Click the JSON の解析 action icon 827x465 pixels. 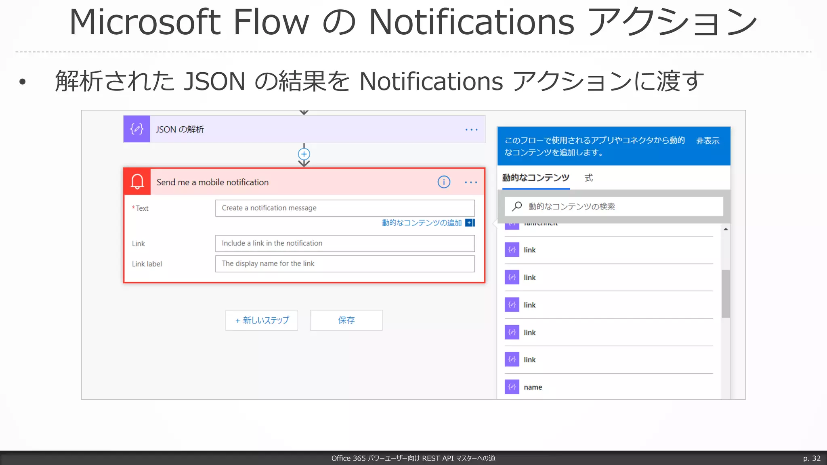pyautogui.click(x=136, y=129)
